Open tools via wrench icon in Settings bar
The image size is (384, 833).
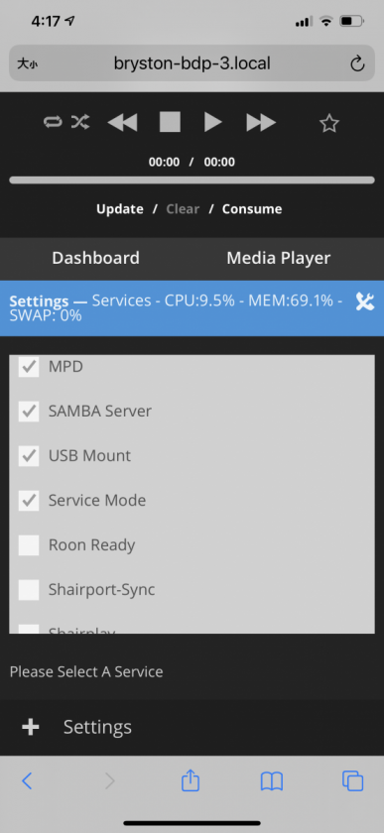pyautogui.click(x=365, y=301)
